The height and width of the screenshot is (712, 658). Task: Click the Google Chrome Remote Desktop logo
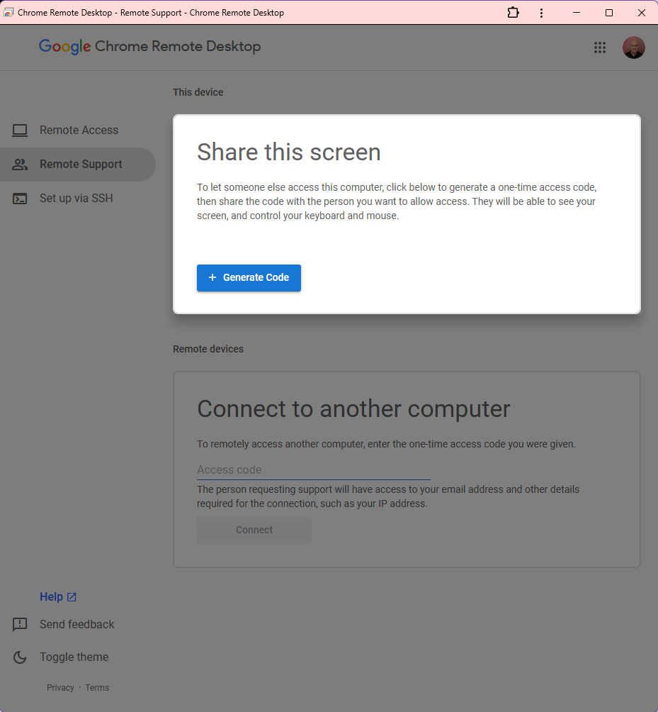(149, 46)
